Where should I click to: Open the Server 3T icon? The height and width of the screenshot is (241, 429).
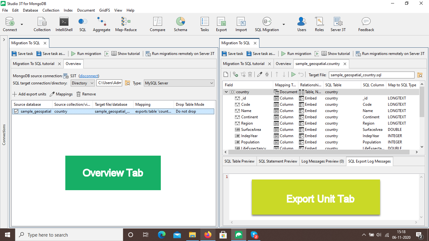[x=338, y=24]
